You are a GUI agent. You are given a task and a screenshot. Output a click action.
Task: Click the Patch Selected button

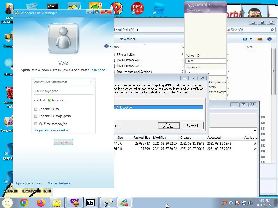click(x=169, y=126)
